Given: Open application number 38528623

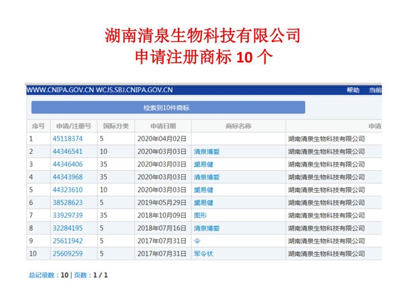Looking at the screenshot, I should [67, 203].
